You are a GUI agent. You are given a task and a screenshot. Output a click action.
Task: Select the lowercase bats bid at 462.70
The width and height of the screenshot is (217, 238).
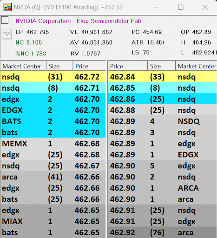[x=53, y=132]
